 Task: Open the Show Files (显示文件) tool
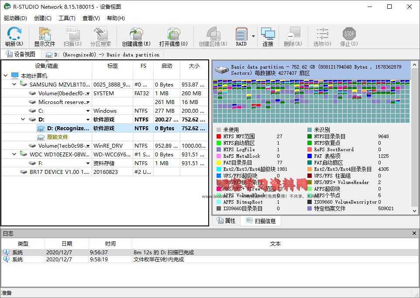tap(45, 34)
